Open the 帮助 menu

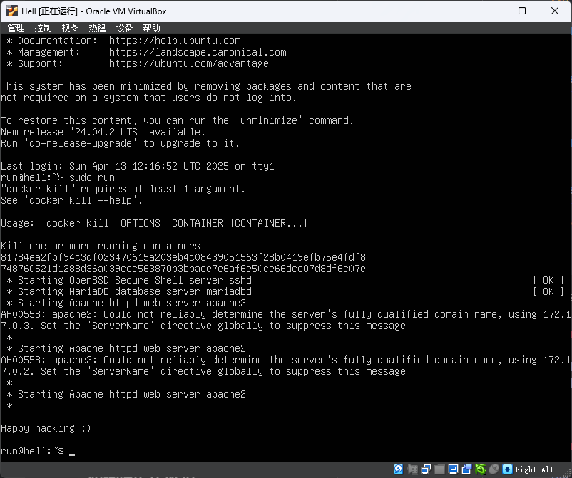[151, 28]
